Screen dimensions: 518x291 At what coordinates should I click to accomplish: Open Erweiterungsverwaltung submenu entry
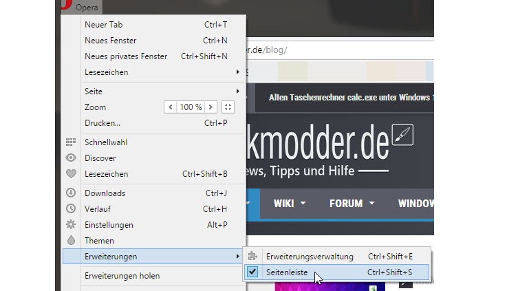click(x=337, y=257)
